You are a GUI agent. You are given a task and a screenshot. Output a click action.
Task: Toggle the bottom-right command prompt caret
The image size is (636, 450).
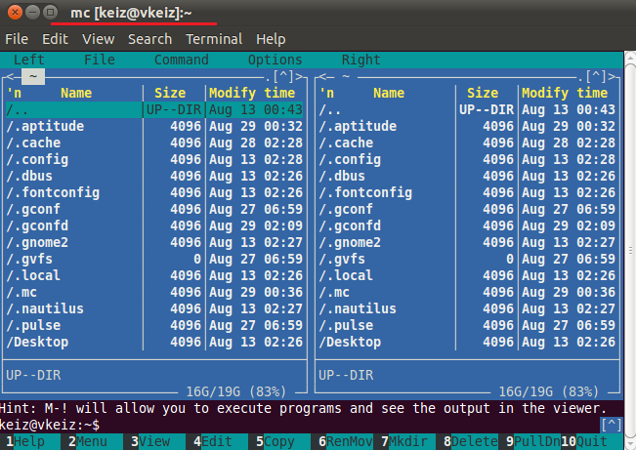pyautogui.click(x=612, y=425)
